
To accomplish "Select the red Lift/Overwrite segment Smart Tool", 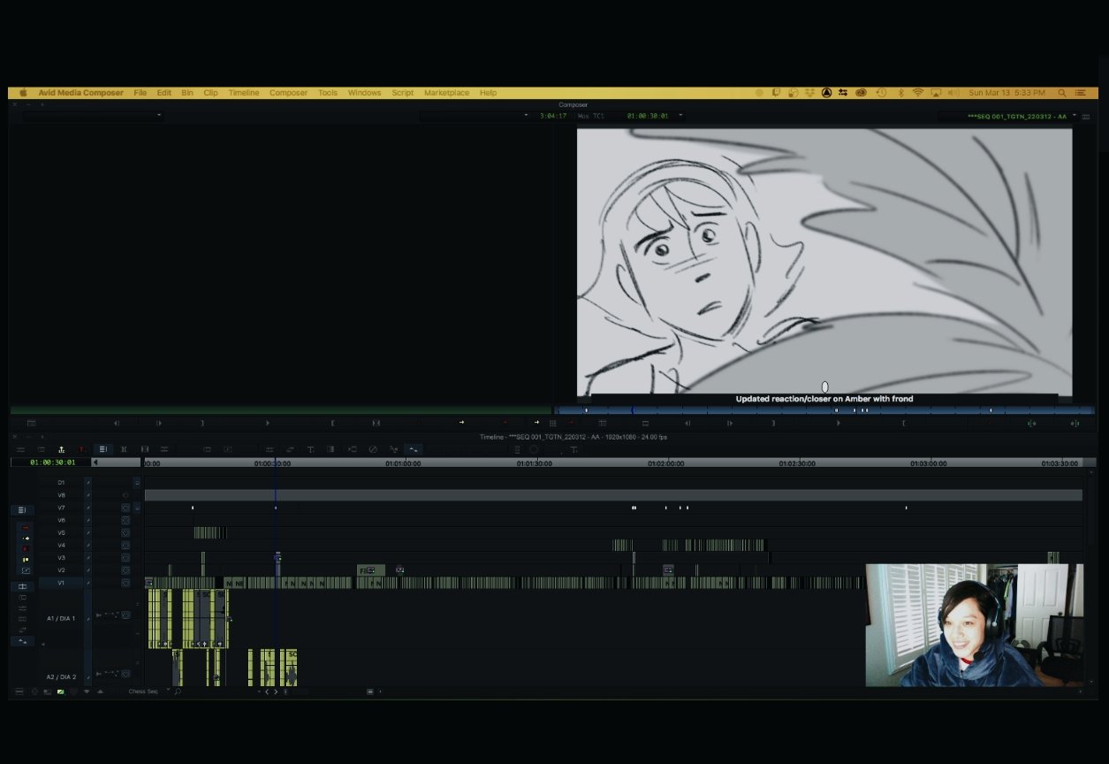I will (x=26, y=528).
